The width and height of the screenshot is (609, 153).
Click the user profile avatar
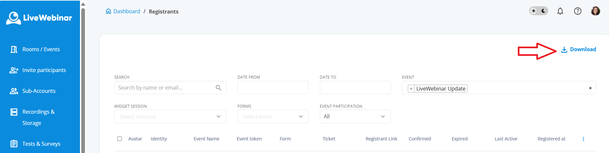(x=595, y=11)
